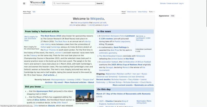This screenshot has height=107, width=207.
Task: Open the Donate link
Action: click(x=163, y=4)
